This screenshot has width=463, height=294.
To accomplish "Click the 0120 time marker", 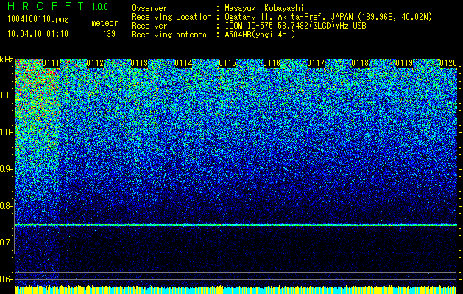I will pos(448,63).
